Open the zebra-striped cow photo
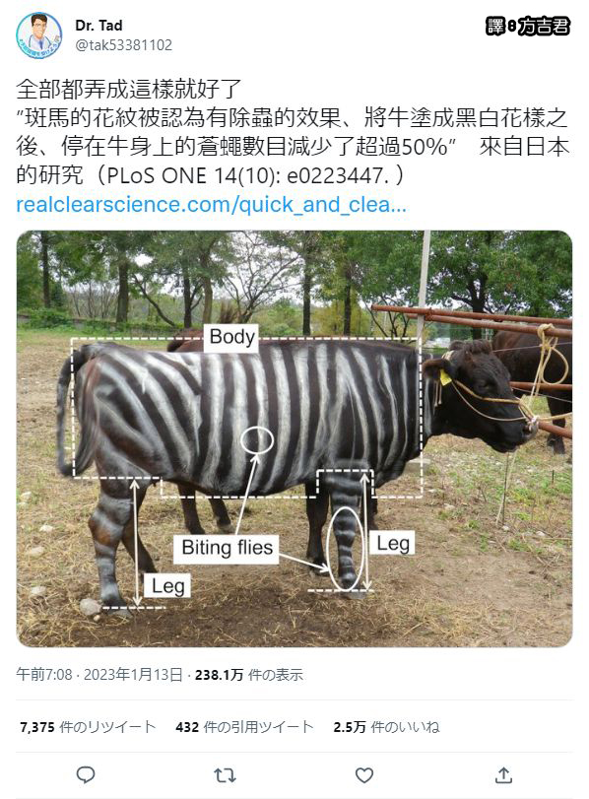Image resolution: width=589 pixels, height=799 pixels. (294, 438)
